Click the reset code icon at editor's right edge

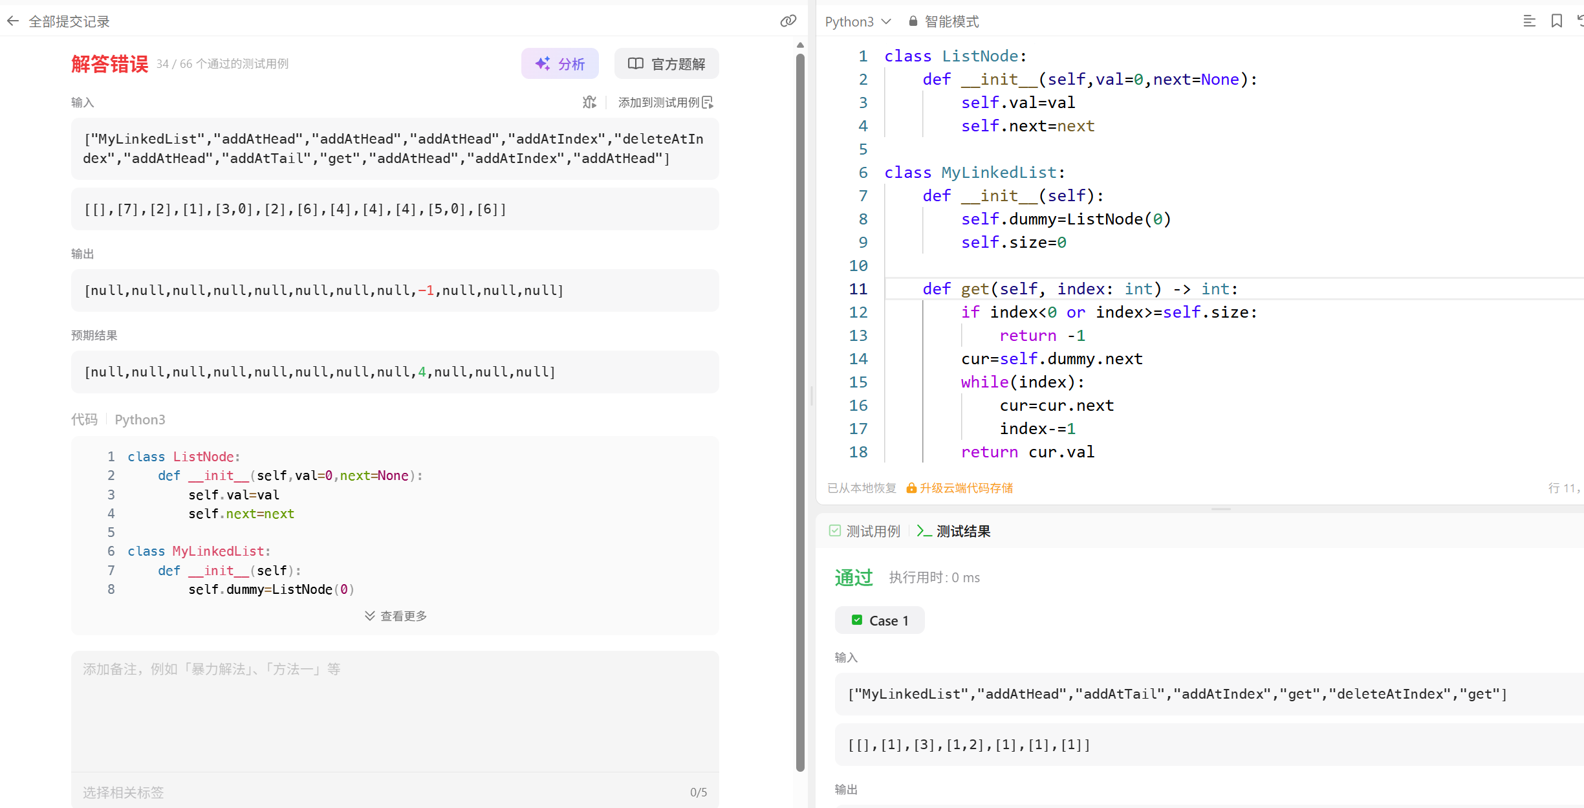coord(1579,21)
